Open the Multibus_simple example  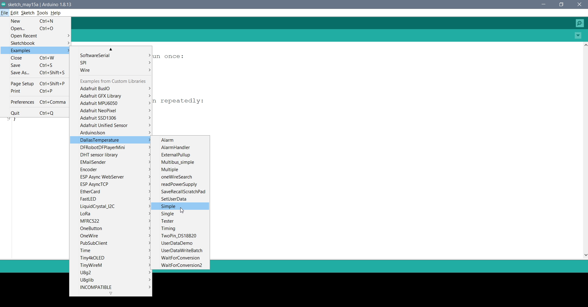tap(180, 162)
